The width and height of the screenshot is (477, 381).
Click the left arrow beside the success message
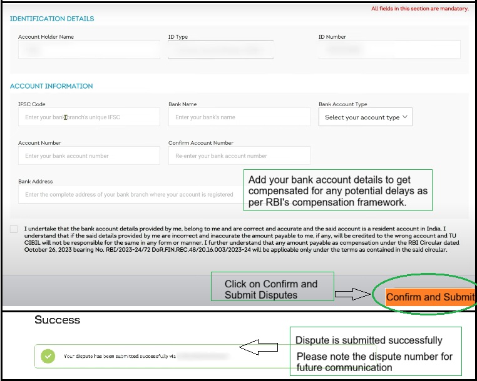click(x=258, y=349)
